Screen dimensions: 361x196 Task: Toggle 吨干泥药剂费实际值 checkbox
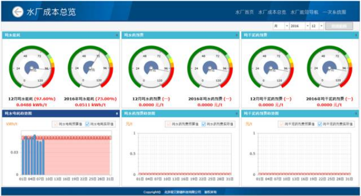point(320,124)
